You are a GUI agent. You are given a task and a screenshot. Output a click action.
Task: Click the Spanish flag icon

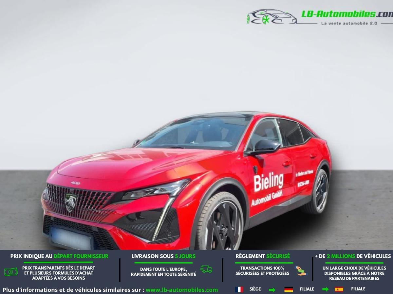tap(339, 289)
